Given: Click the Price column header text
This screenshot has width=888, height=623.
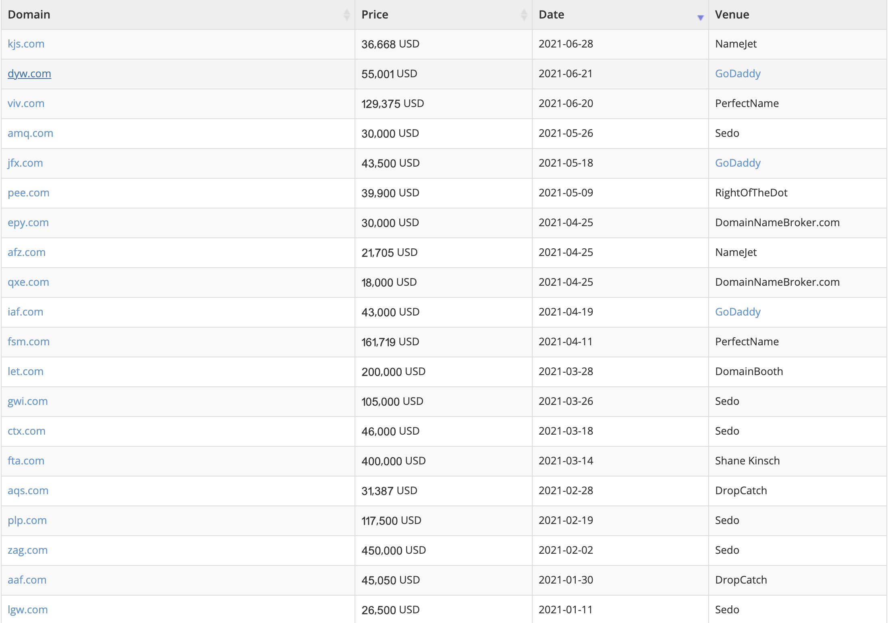Looking at the screenshot, I should coord(374,15).
